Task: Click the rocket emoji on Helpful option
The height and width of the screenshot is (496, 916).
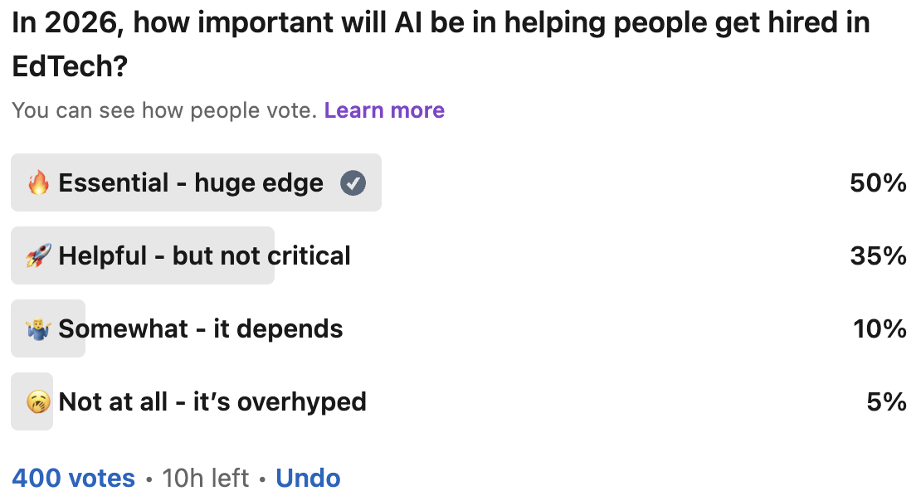Action: [38, 255]
